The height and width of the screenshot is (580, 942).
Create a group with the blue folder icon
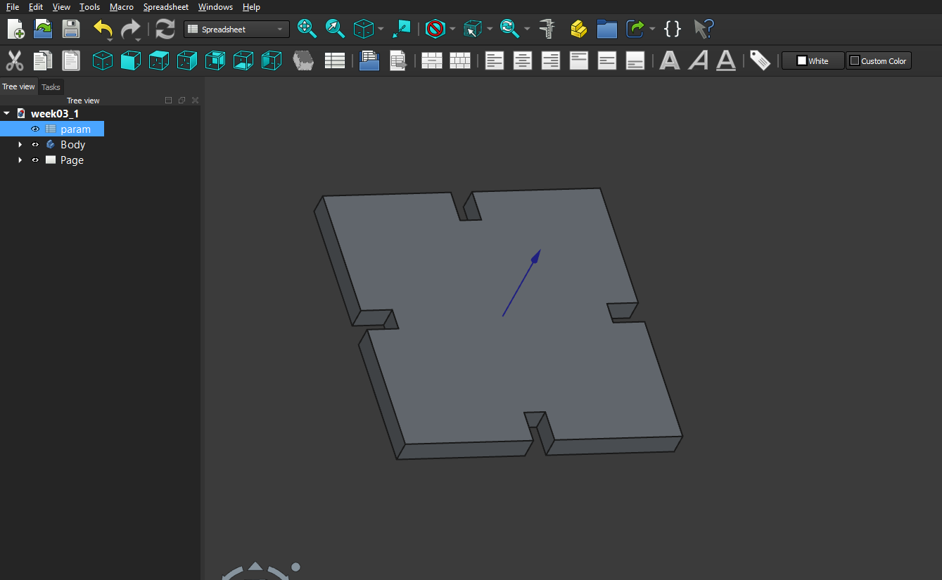point(606,29)
